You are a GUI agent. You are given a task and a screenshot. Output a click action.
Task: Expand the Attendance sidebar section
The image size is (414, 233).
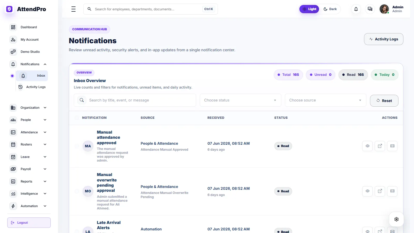tap(45, 132)
